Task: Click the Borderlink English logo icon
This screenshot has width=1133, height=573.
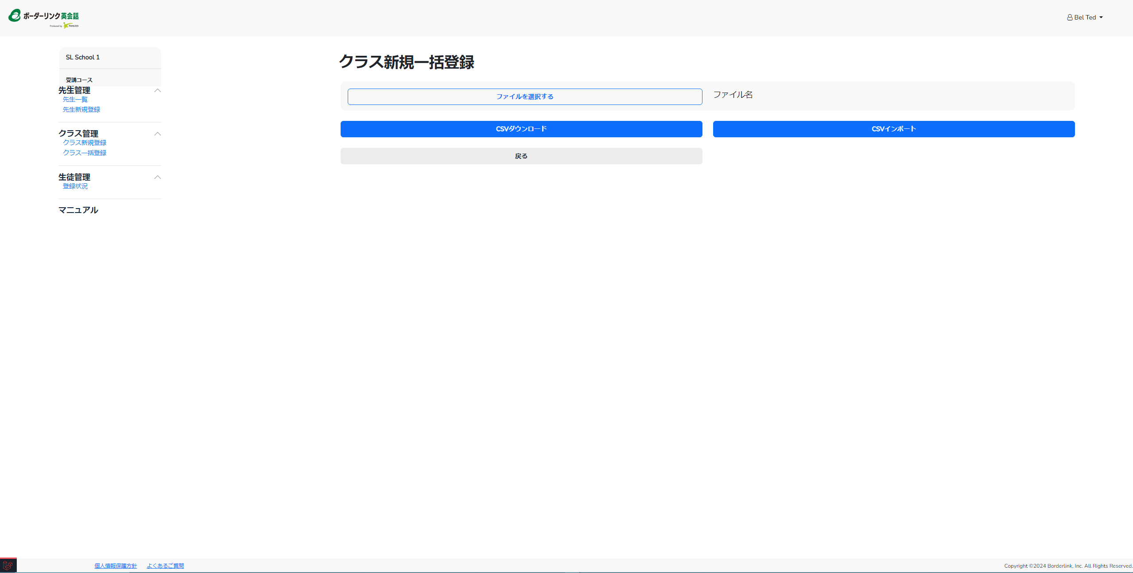Action: point(15,15)
